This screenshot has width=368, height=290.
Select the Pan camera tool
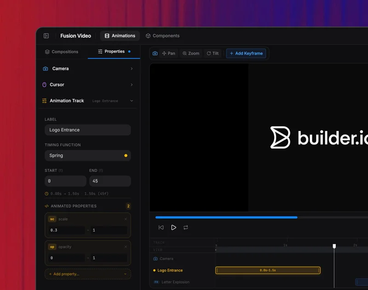168,53
